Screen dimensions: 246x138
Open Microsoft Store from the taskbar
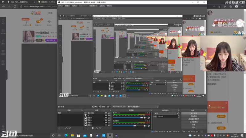78,135
